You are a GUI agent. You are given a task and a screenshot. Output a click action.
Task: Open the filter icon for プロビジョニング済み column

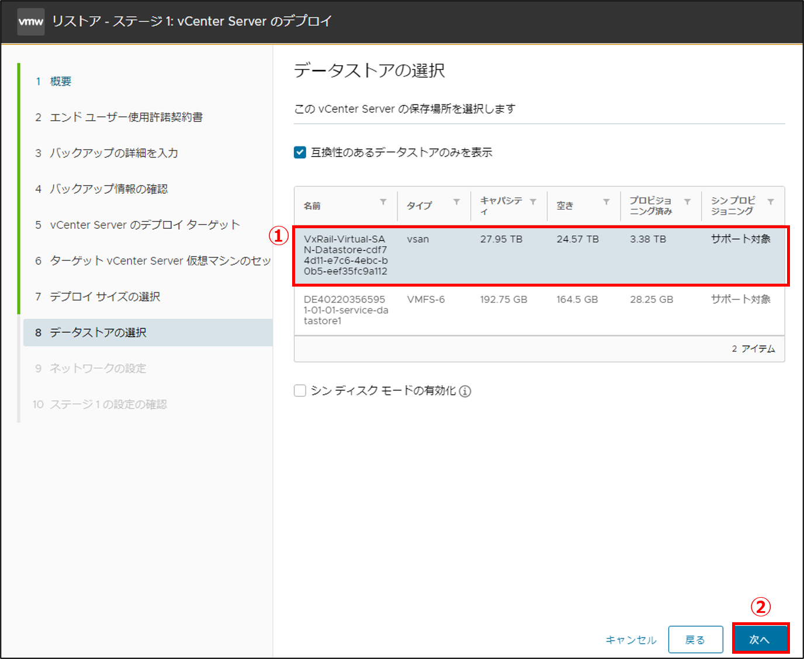(688, 202)
